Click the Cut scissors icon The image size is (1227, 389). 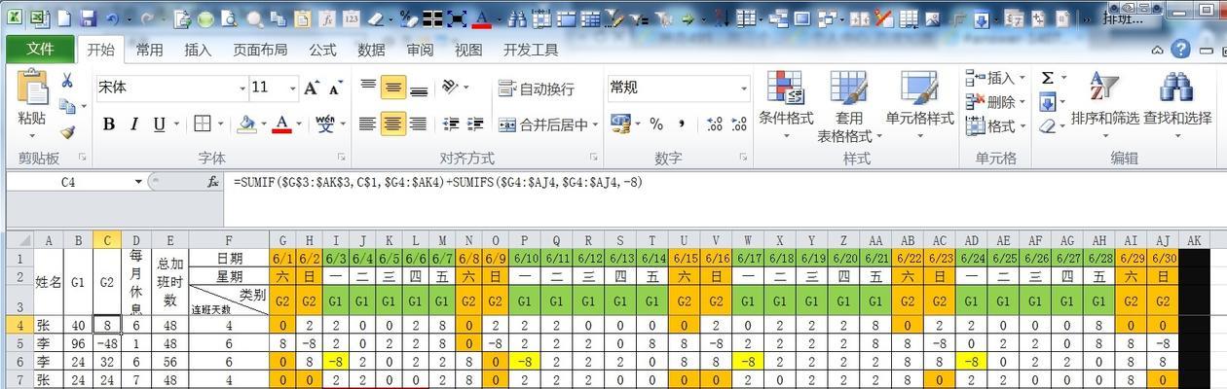(x=67, y=81)
